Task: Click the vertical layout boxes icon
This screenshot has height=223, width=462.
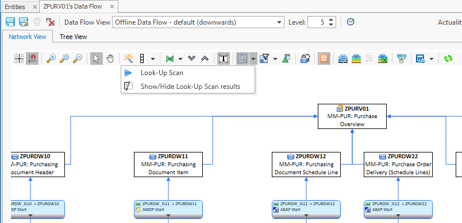Action: point(142,59)
